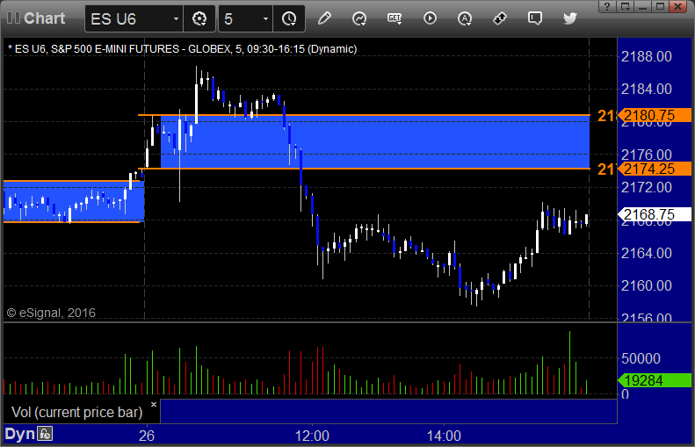695x447 pixels.
Task: Maximize the chart window
Action: (x=661, y=6)
